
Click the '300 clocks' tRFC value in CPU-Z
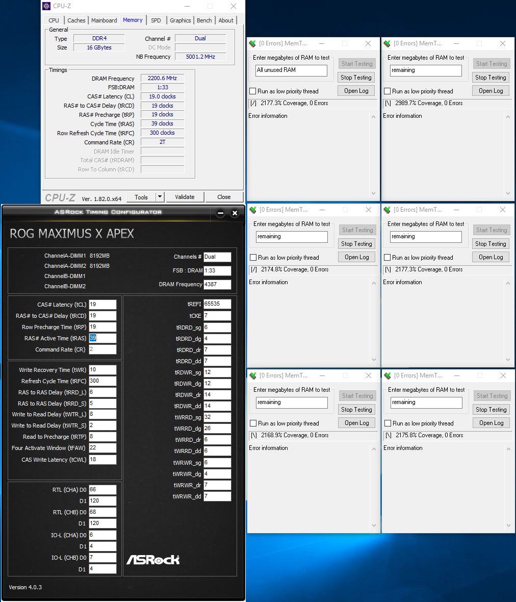tap(162, 133)
